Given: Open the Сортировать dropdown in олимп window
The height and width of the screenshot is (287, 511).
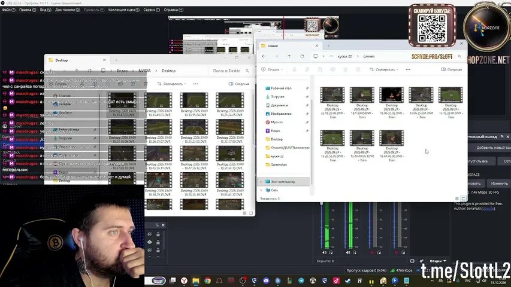Looking at the screenshot, I should tap(384, 69).
